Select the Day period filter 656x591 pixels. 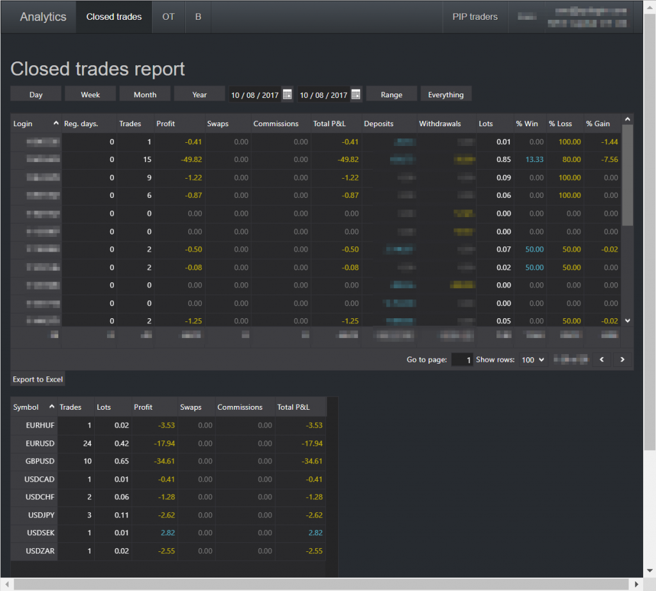pyautogui.click(x=35, y=93)
